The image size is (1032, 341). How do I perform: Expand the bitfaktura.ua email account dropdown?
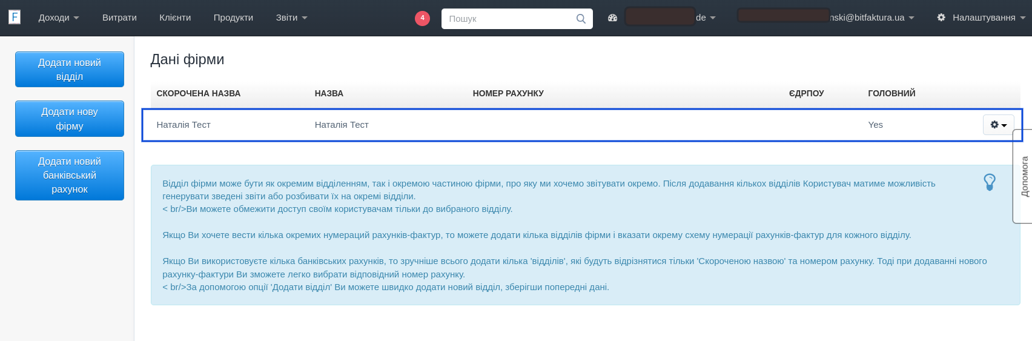[872, 18]
